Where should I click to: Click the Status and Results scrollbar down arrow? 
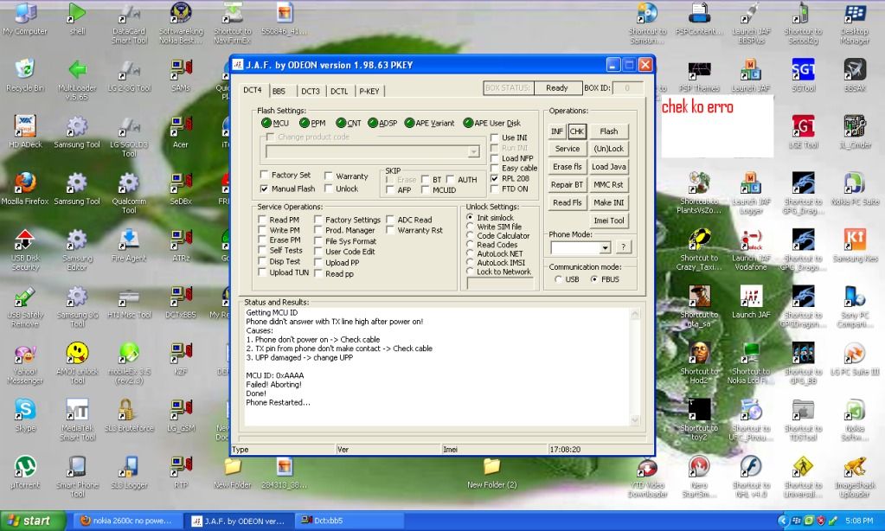pyautogui.click(x=635, y=419)
